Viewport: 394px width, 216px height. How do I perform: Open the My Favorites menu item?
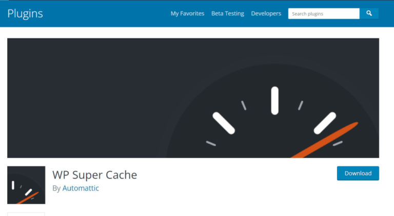[x=187, y=13]
